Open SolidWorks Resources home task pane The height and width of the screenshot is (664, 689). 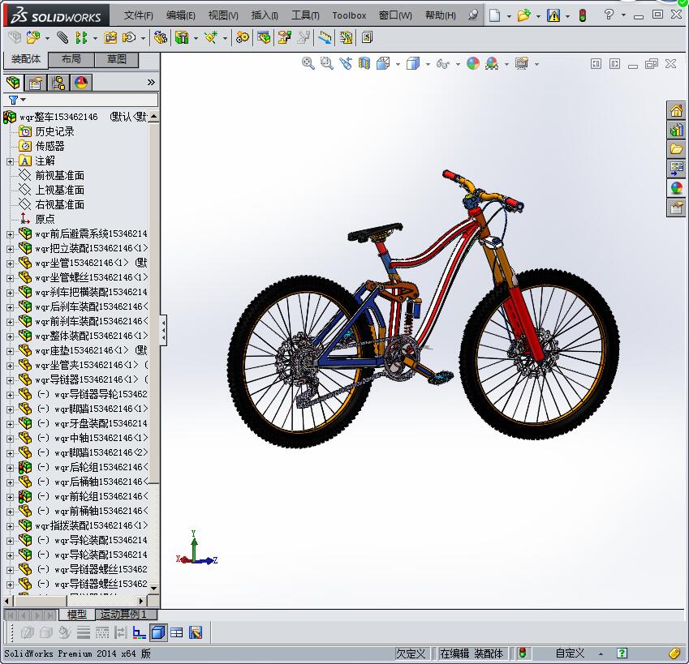(676, 110)
